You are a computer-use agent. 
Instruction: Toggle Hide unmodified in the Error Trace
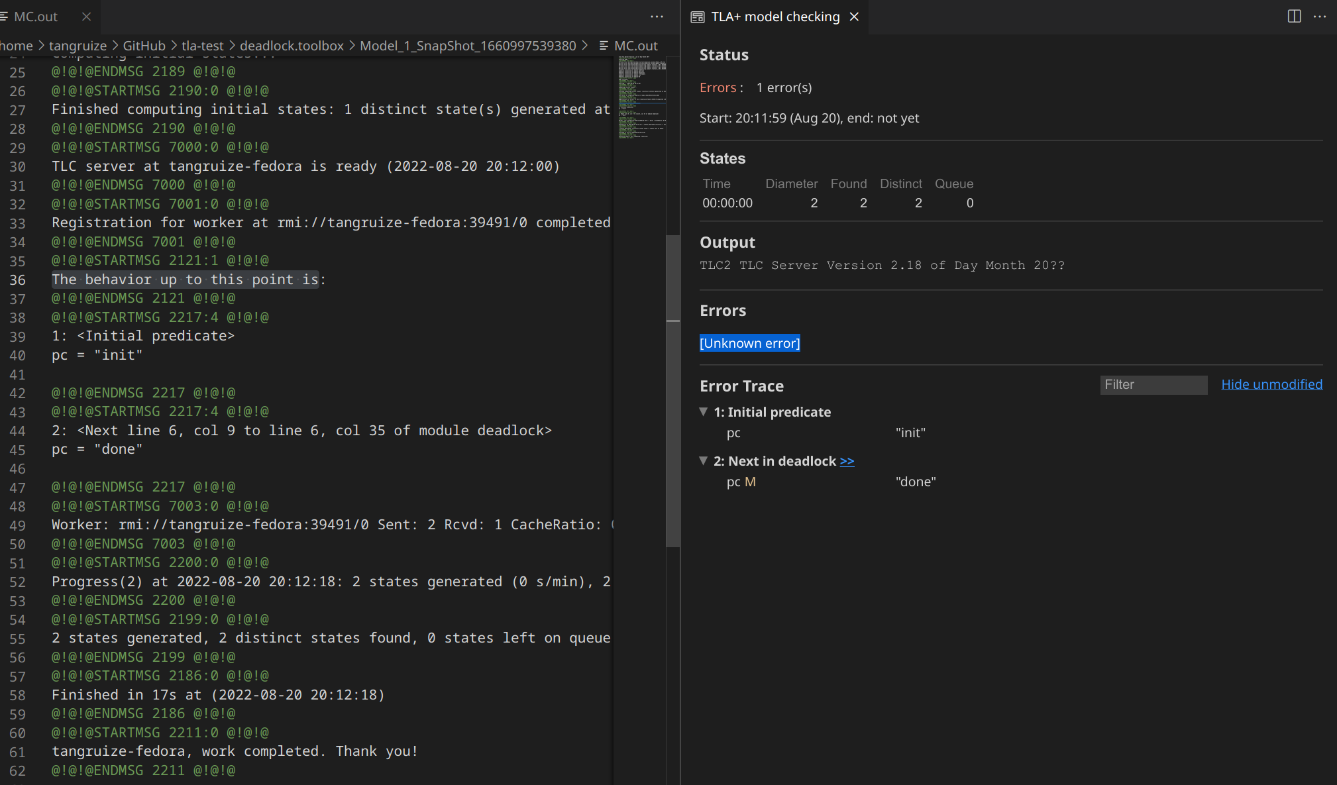(1271, 384)
